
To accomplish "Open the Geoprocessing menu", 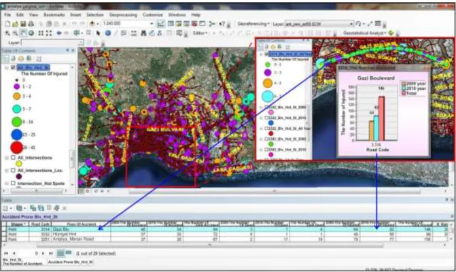I will 123,14.
